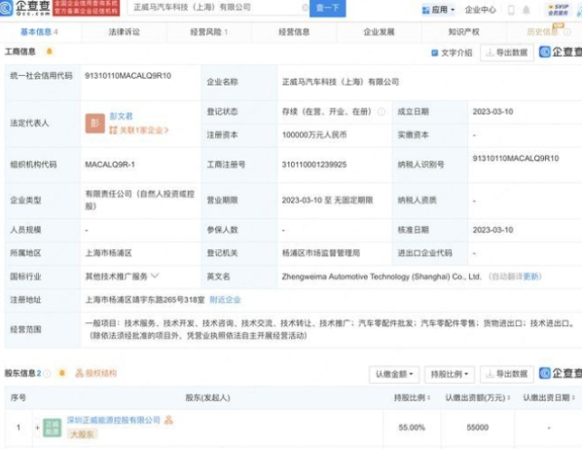Open the 股权结构 link
Image resolution: width=582 pixels, height=449 pixels.
(95, 373)
